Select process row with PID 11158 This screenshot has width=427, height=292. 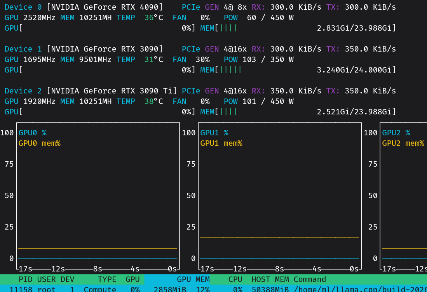[214, 289]
